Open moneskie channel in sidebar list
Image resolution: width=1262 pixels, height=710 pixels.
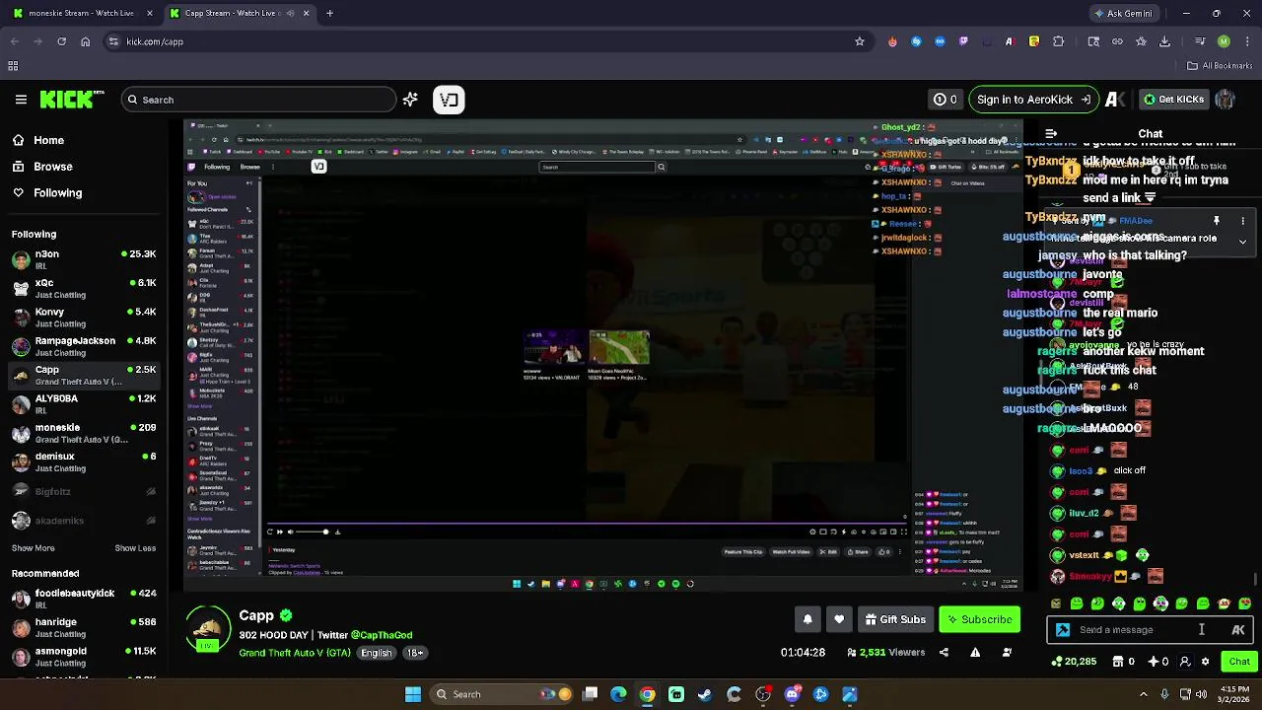84,433
